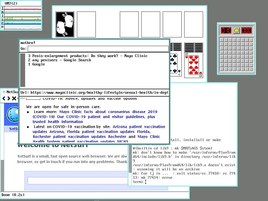Click the terminal 'term%' prompt
This screenshot has height=201, width=268.
(138, 182)
